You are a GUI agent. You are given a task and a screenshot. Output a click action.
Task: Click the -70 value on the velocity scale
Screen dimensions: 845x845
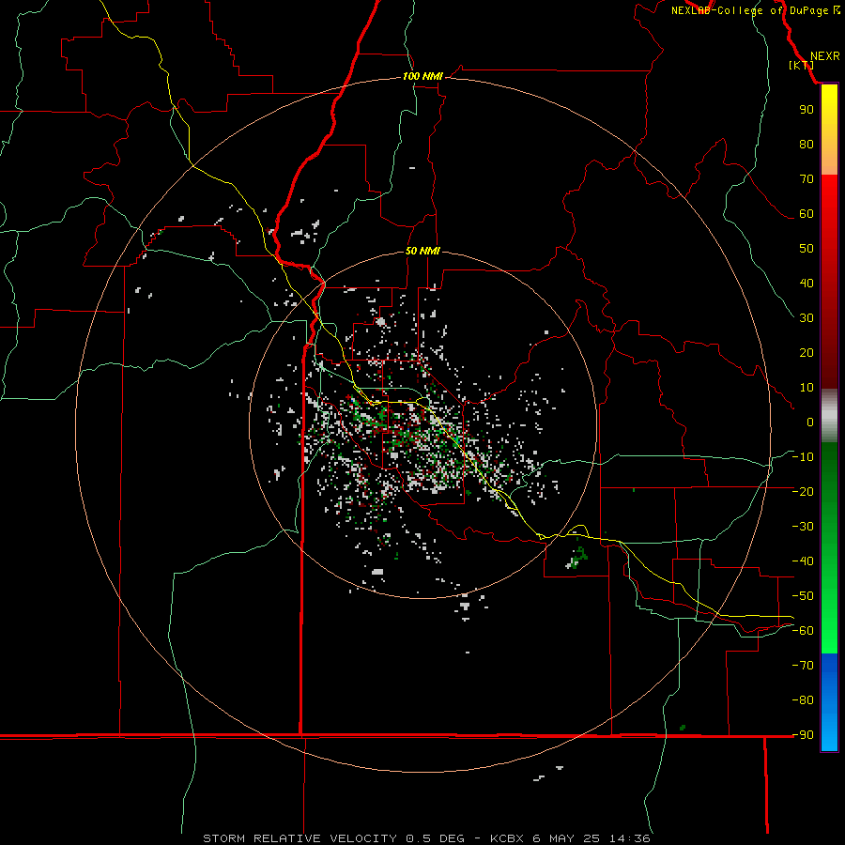pos(803,666)
